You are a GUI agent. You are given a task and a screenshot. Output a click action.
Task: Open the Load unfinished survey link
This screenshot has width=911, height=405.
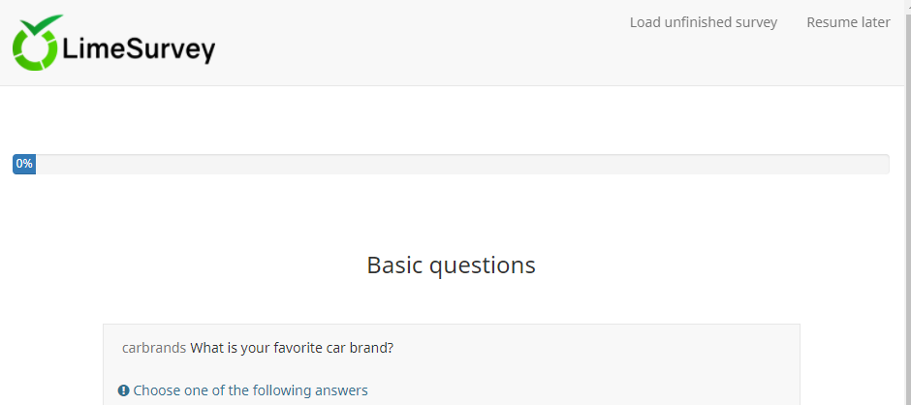coord(703,22)
